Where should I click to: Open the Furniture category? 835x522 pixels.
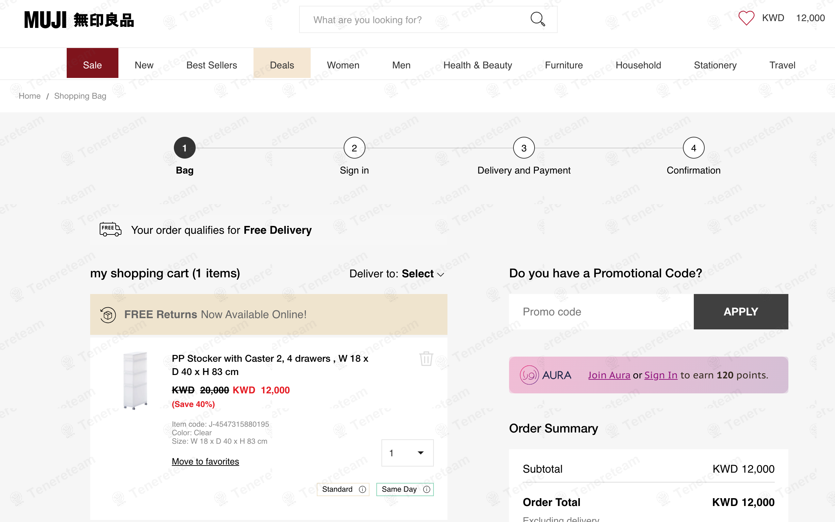(x=564, y=65)
